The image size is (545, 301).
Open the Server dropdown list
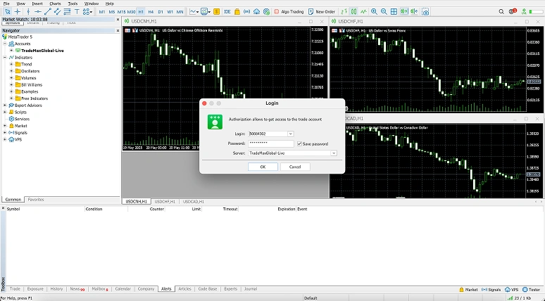coord(333,153)
